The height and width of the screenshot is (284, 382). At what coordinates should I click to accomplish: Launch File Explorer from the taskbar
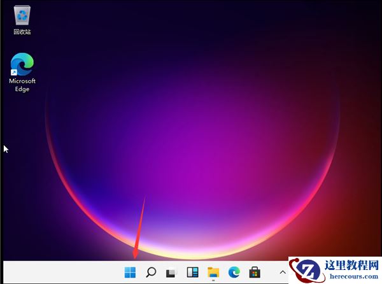point(213,273)
